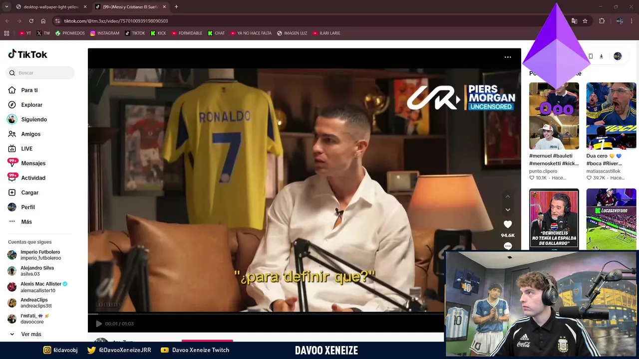Open the Lucassveronn video thumbnail
This screenshot has width=639, height=359.
611,218
